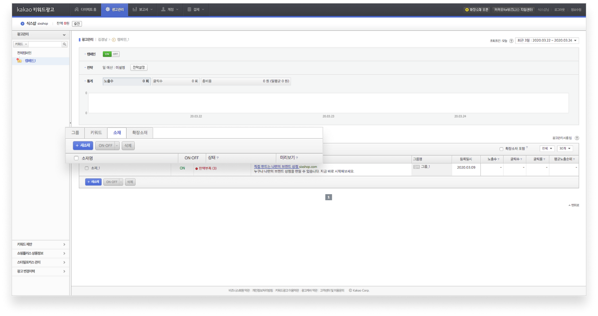Click the yellow N icon of 확장소재 오픈
Screen dimensions: 598x316
pyautogui.click(x=466, y=9)
